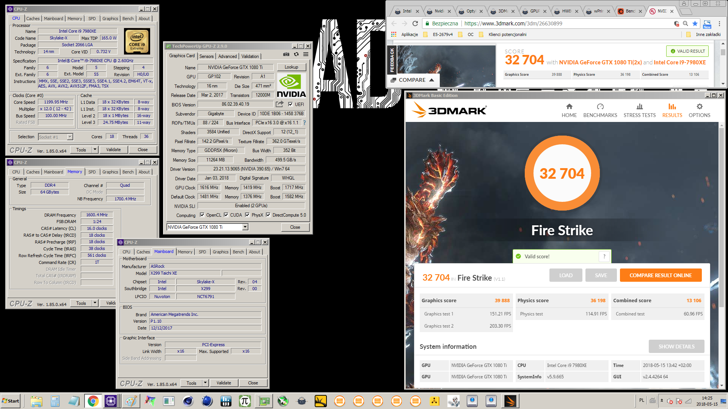Switch to Sensors tab in GPU-Z
This screenshot has width=728, height=409.
pyautogui.click(x=207, y=56)
